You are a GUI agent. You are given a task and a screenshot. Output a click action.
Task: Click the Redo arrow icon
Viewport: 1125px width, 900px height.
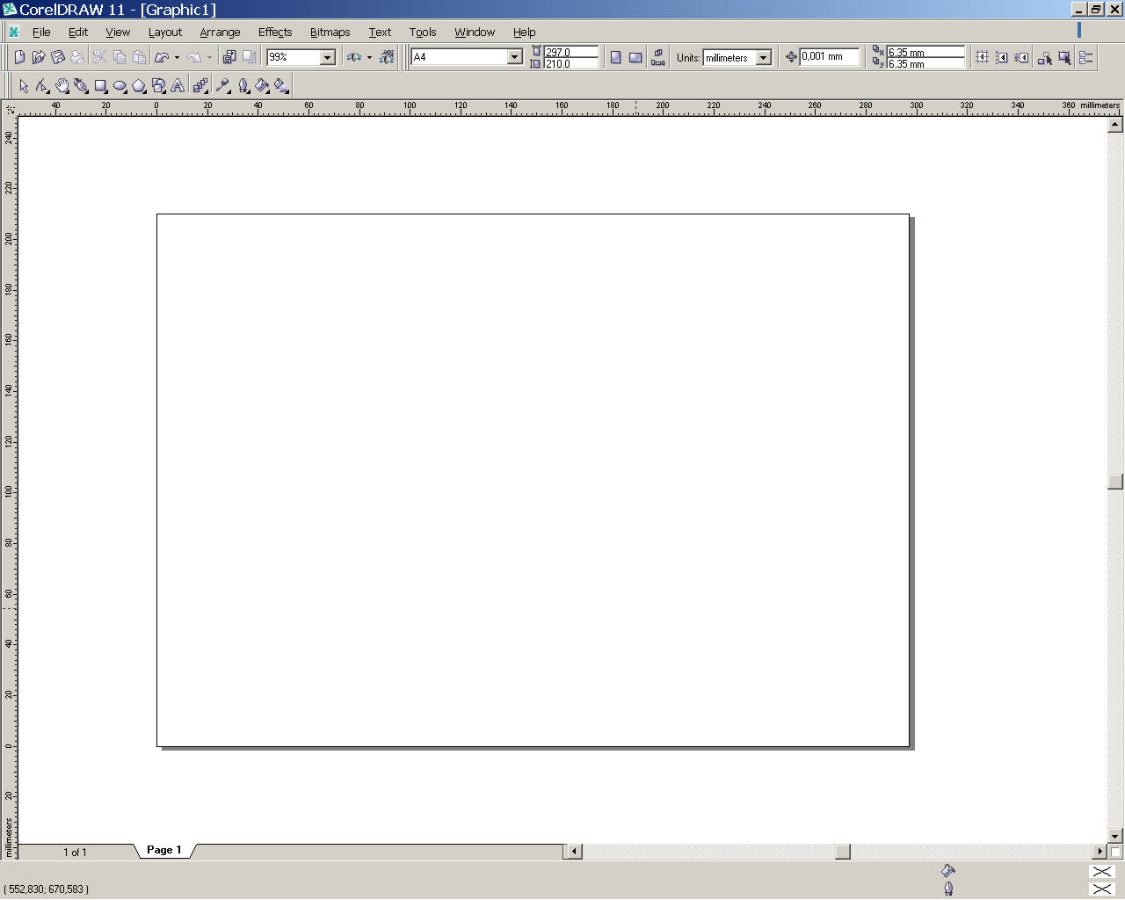point(194,57)
